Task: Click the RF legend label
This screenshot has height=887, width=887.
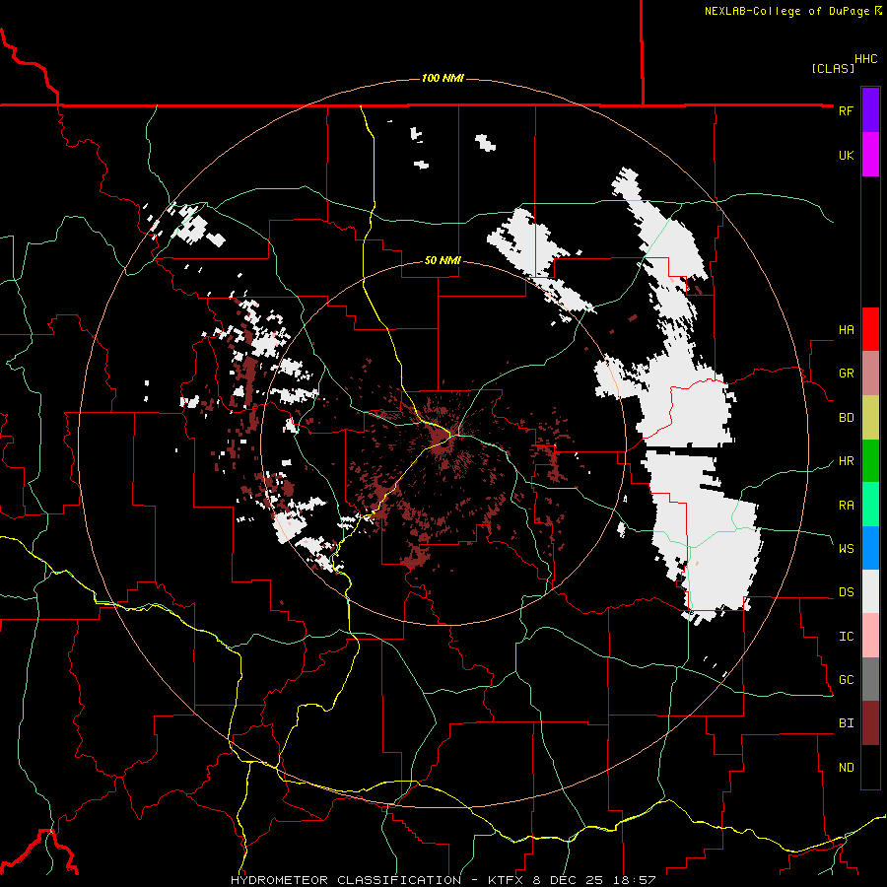Action: click(846, 110)
